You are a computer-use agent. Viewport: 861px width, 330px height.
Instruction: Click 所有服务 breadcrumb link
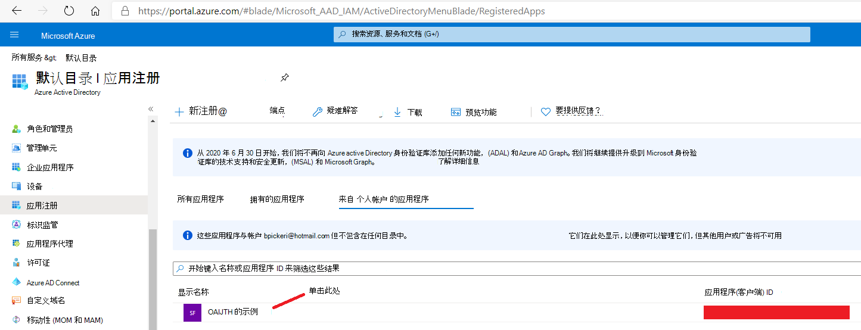coord(27,58)
